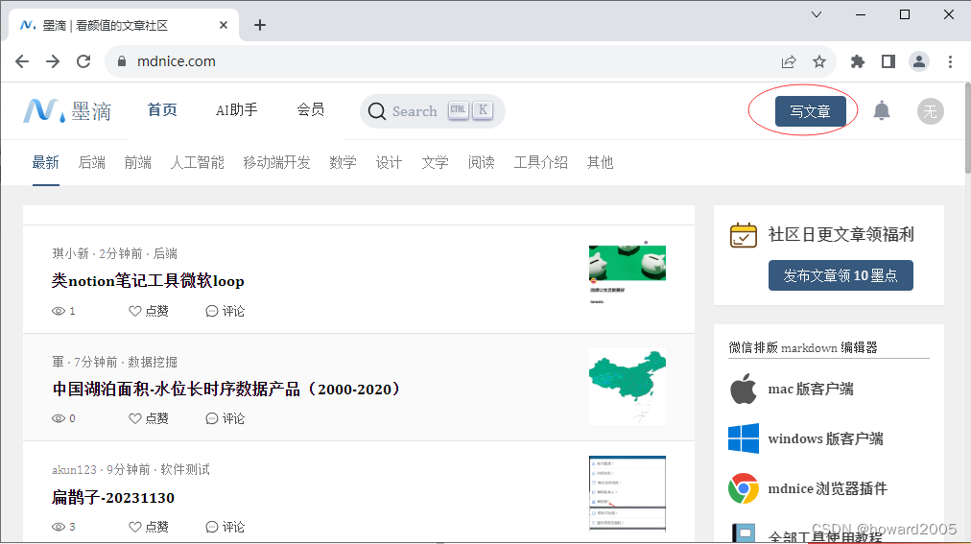The image size is (971, 544).
Task: Open the China map article thumbnail
Action: click(x=628, y=387)
